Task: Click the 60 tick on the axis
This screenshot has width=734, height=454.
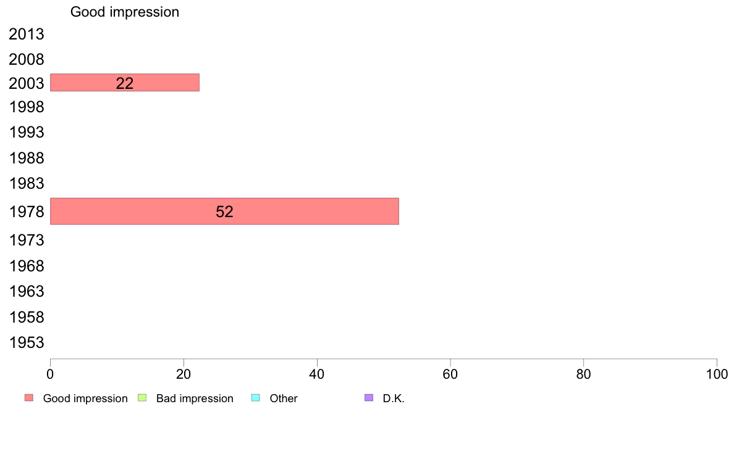Action: coord(450,374)
